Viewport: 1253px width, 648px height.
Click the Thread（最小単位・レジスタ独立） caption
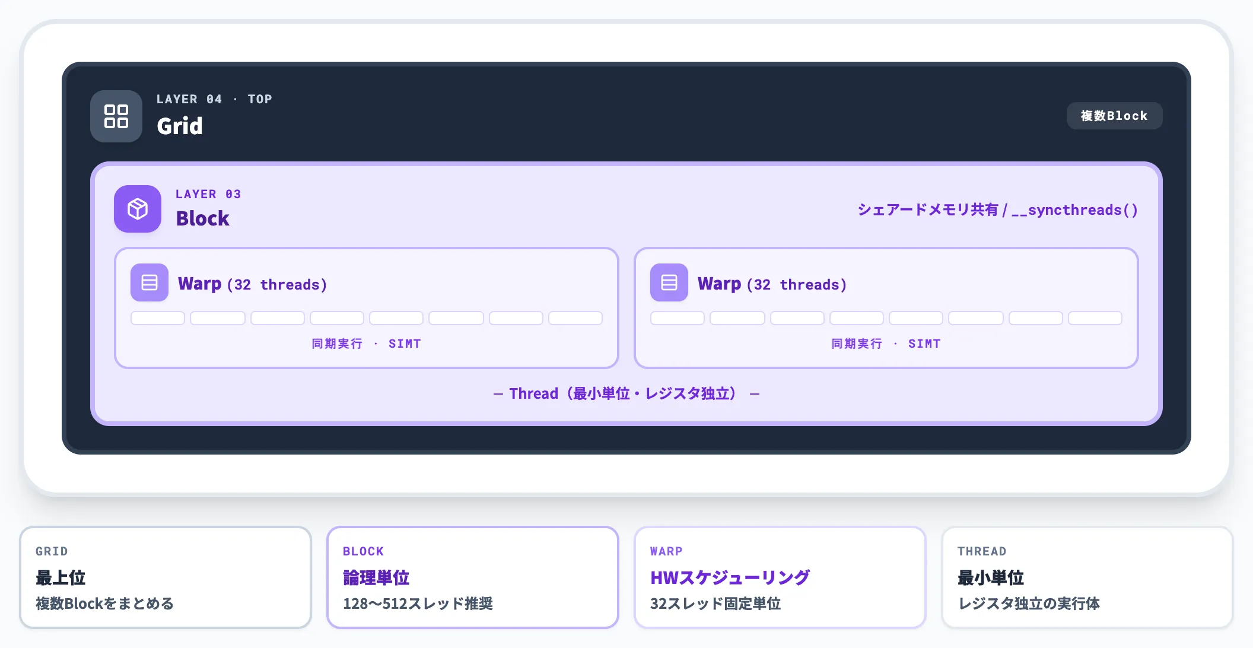click(x=626, y=393)
